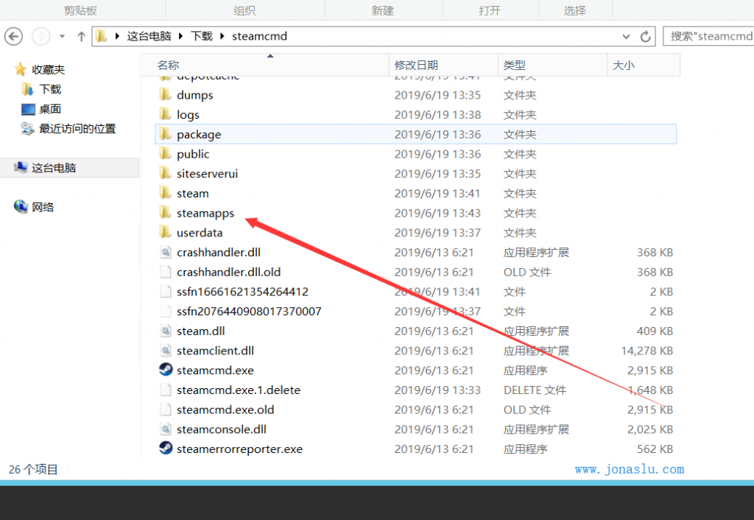Expand the chevron before 下载 in path
The width and height of the screenshot is (754, 520).
click(x=180, y=36)
